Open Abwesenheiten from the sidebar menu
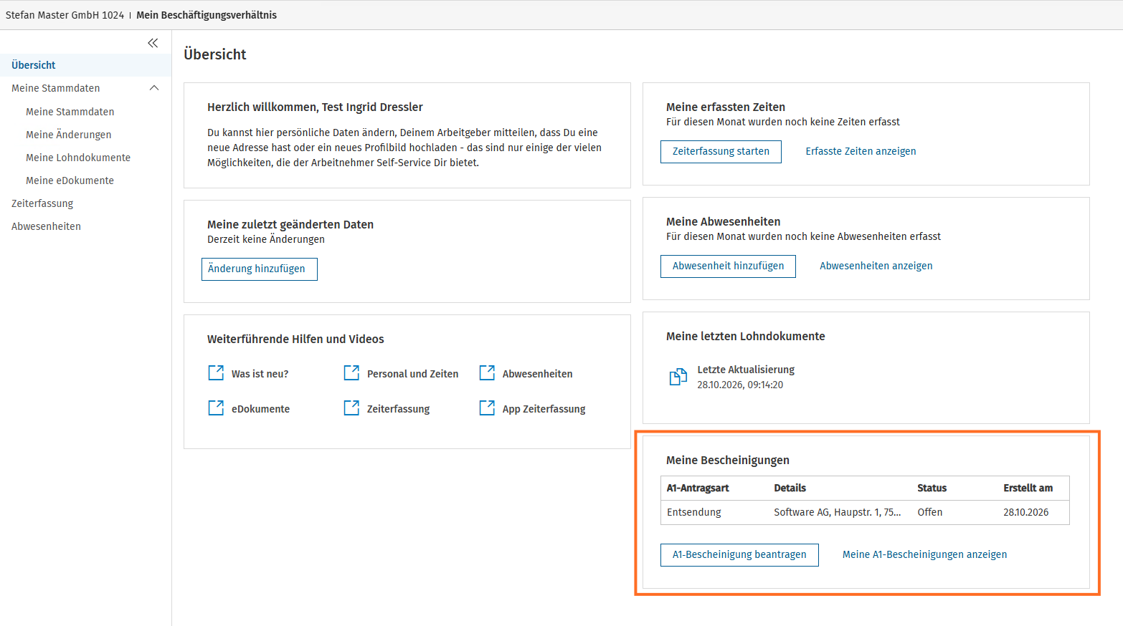This screenshot has width=1123, height=626. pyautogui.click(x=46, y=226)
